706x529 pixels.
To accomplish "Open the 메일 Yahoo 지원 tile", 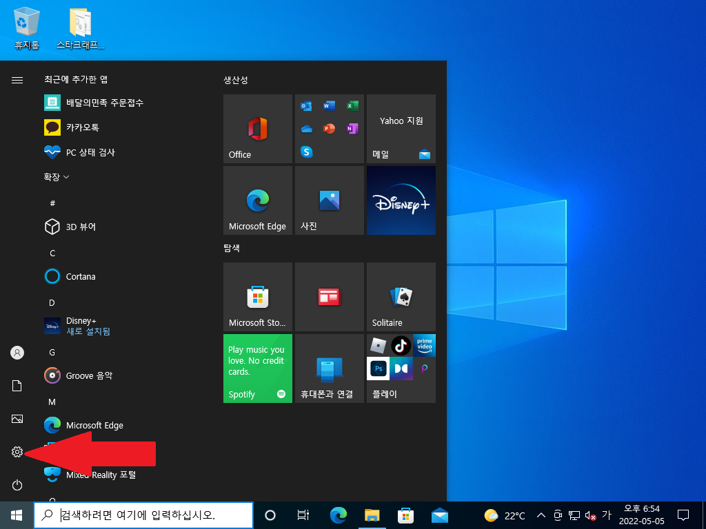I will tap(401, 129).
